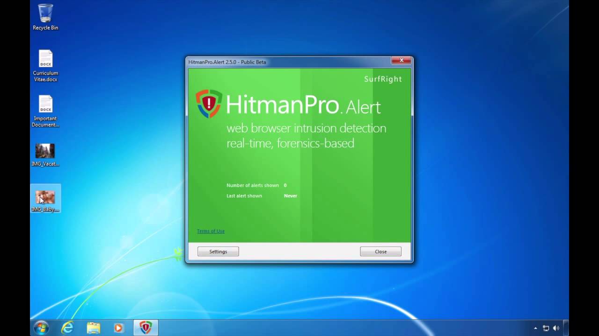Open the Settings of HitmanPro.Alert

tap(218, 252)
